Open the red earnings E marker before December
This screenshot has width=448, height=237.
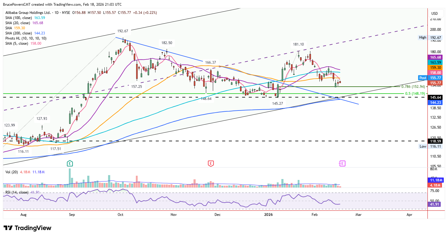pos(211,164)
